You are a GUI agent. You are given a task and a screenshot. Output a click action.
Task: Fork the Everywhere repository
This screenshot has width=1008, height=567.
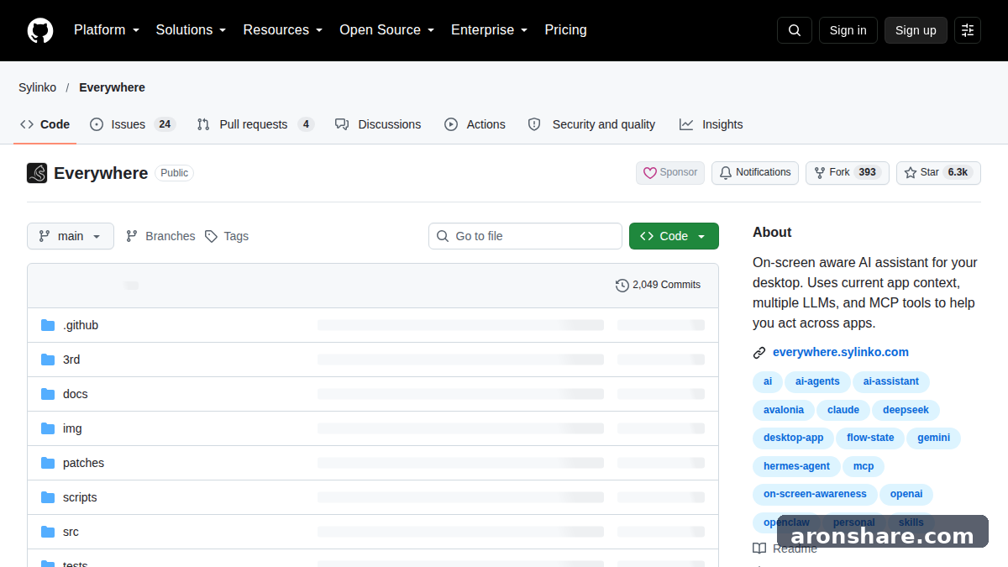point(848,173)
